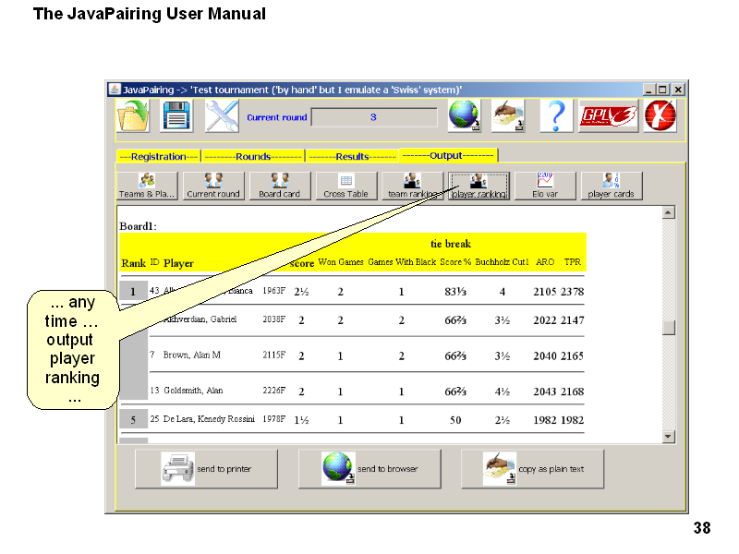Image resolution: width=739 pixels, height=554 pixels.
Task: Save tournament using the floppy disk icon
Action: click(x=176, y=117)
